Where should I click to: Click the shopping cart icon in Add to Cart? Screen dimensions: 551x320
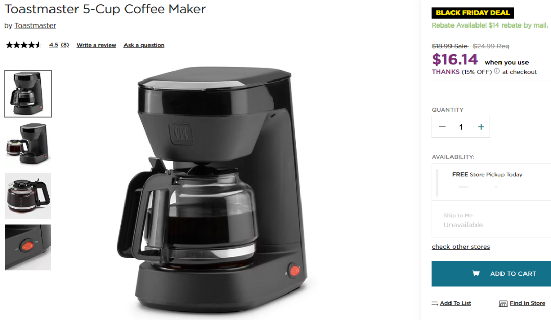click(476, 273)
